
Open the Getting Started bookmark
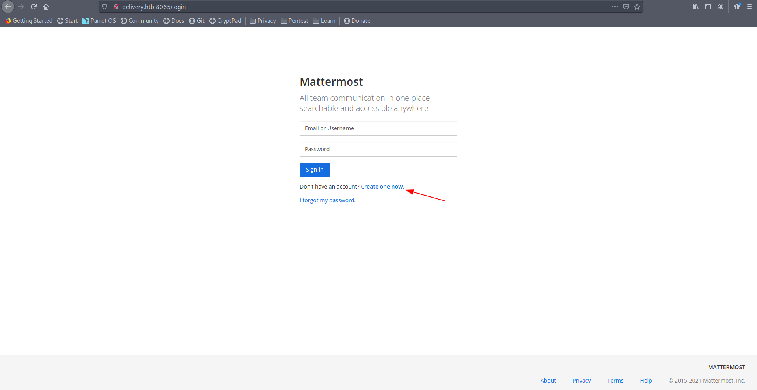pyautogui.click(x=29, y=21)
